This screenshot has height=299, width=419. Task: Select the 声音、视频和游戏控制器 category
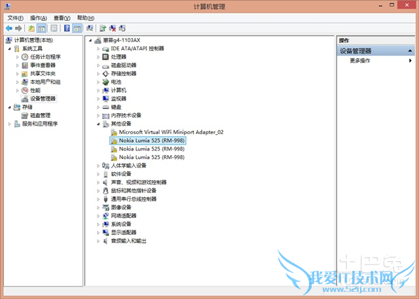click(x=139, y=183)
